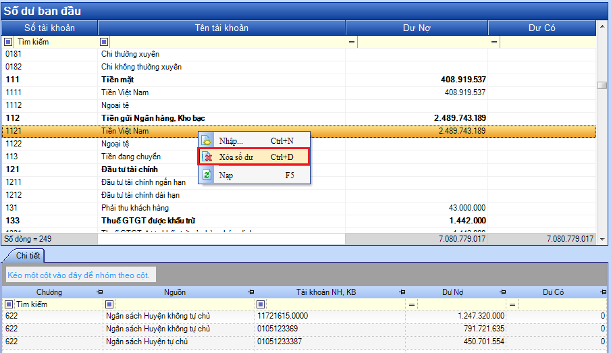Screen dimensions: 611x353
Task: Click equals filter operator for detail Dư Có
Action: pyautogui.click(x=512, y=304)
